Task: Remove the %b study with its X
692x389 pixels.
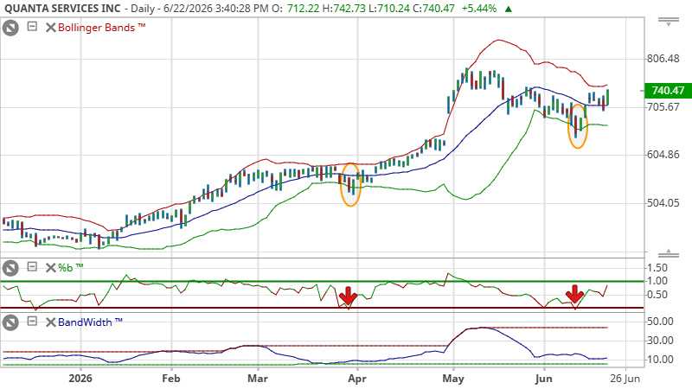Action: click(x=51, y=268)
